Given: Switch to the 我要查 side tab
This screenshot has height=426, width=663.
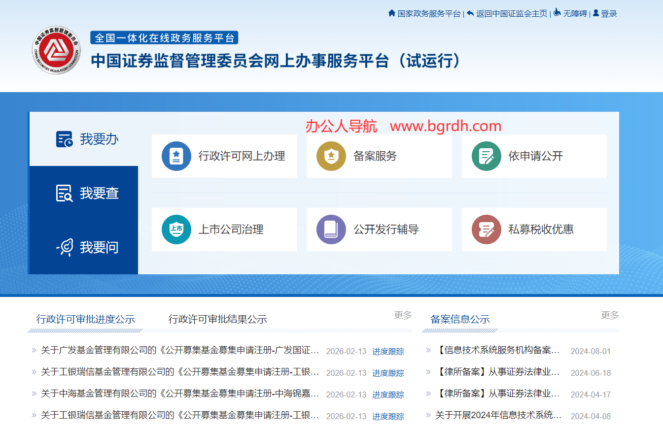Looking at the screenshot, I should pyautogui.click(x=84, y=193).
